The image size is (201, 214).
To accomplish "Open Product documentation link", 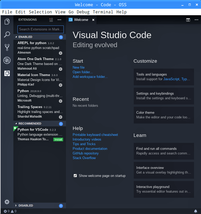I will (90, 149).
